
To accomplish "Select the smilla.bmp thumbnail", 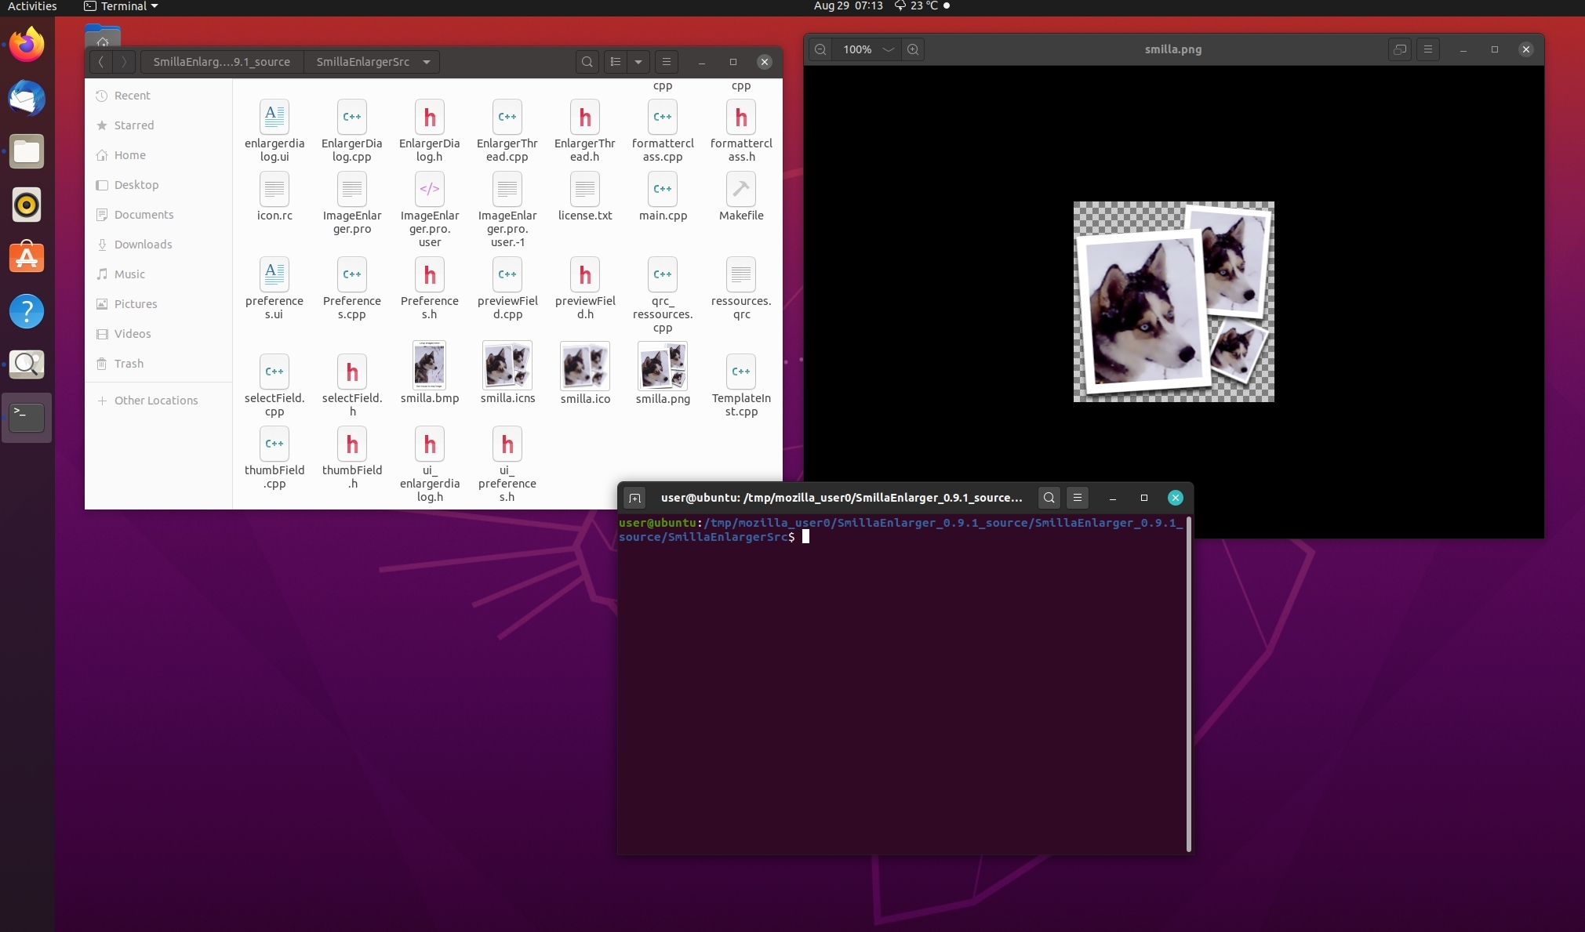I will point(429,365).
